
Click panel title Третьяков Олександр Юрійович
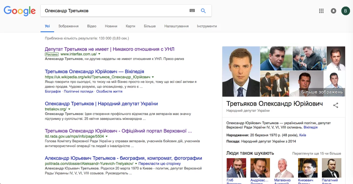pyautogui.click(x=275, y=104)
